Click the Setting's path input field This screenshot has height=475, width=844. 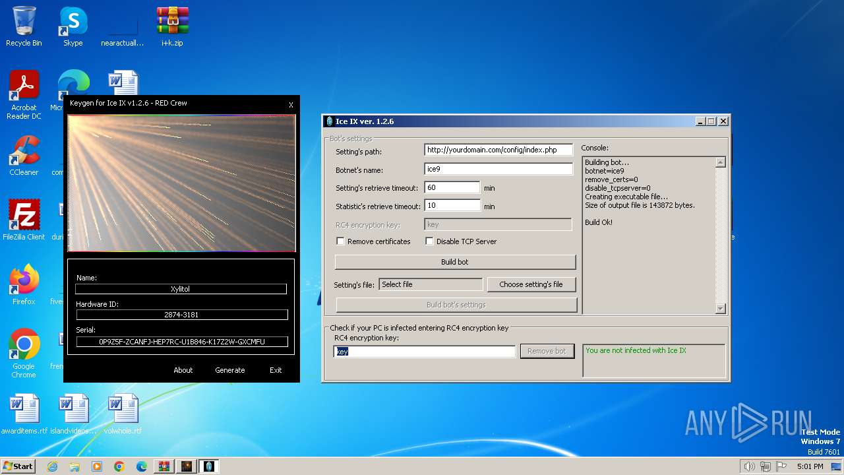[x=498, y=150]
